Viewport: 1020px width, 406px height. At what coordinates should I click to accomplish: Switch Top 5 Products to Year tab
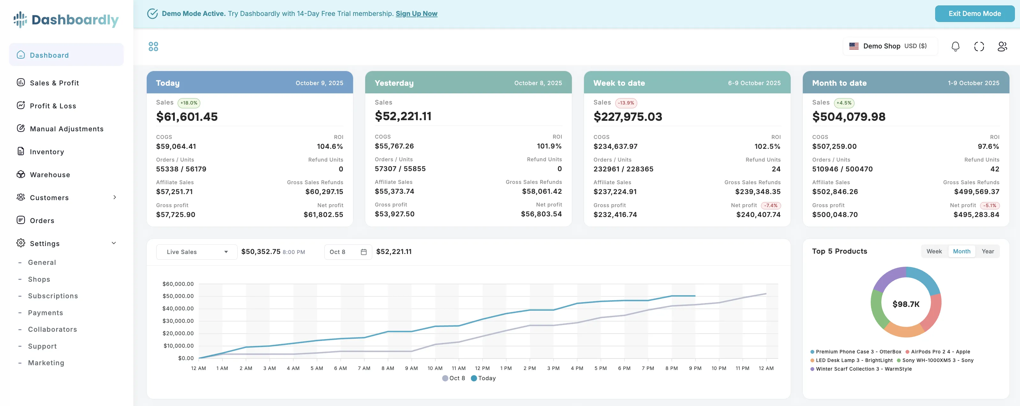coord(987,251)
